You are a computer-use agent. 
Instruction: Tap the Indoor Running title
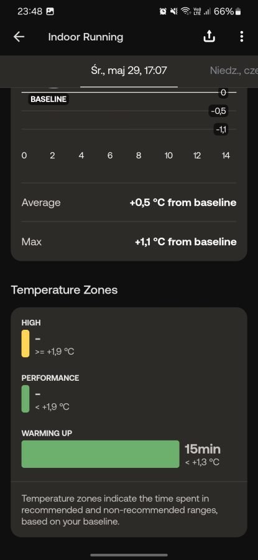tap(86, 37)
